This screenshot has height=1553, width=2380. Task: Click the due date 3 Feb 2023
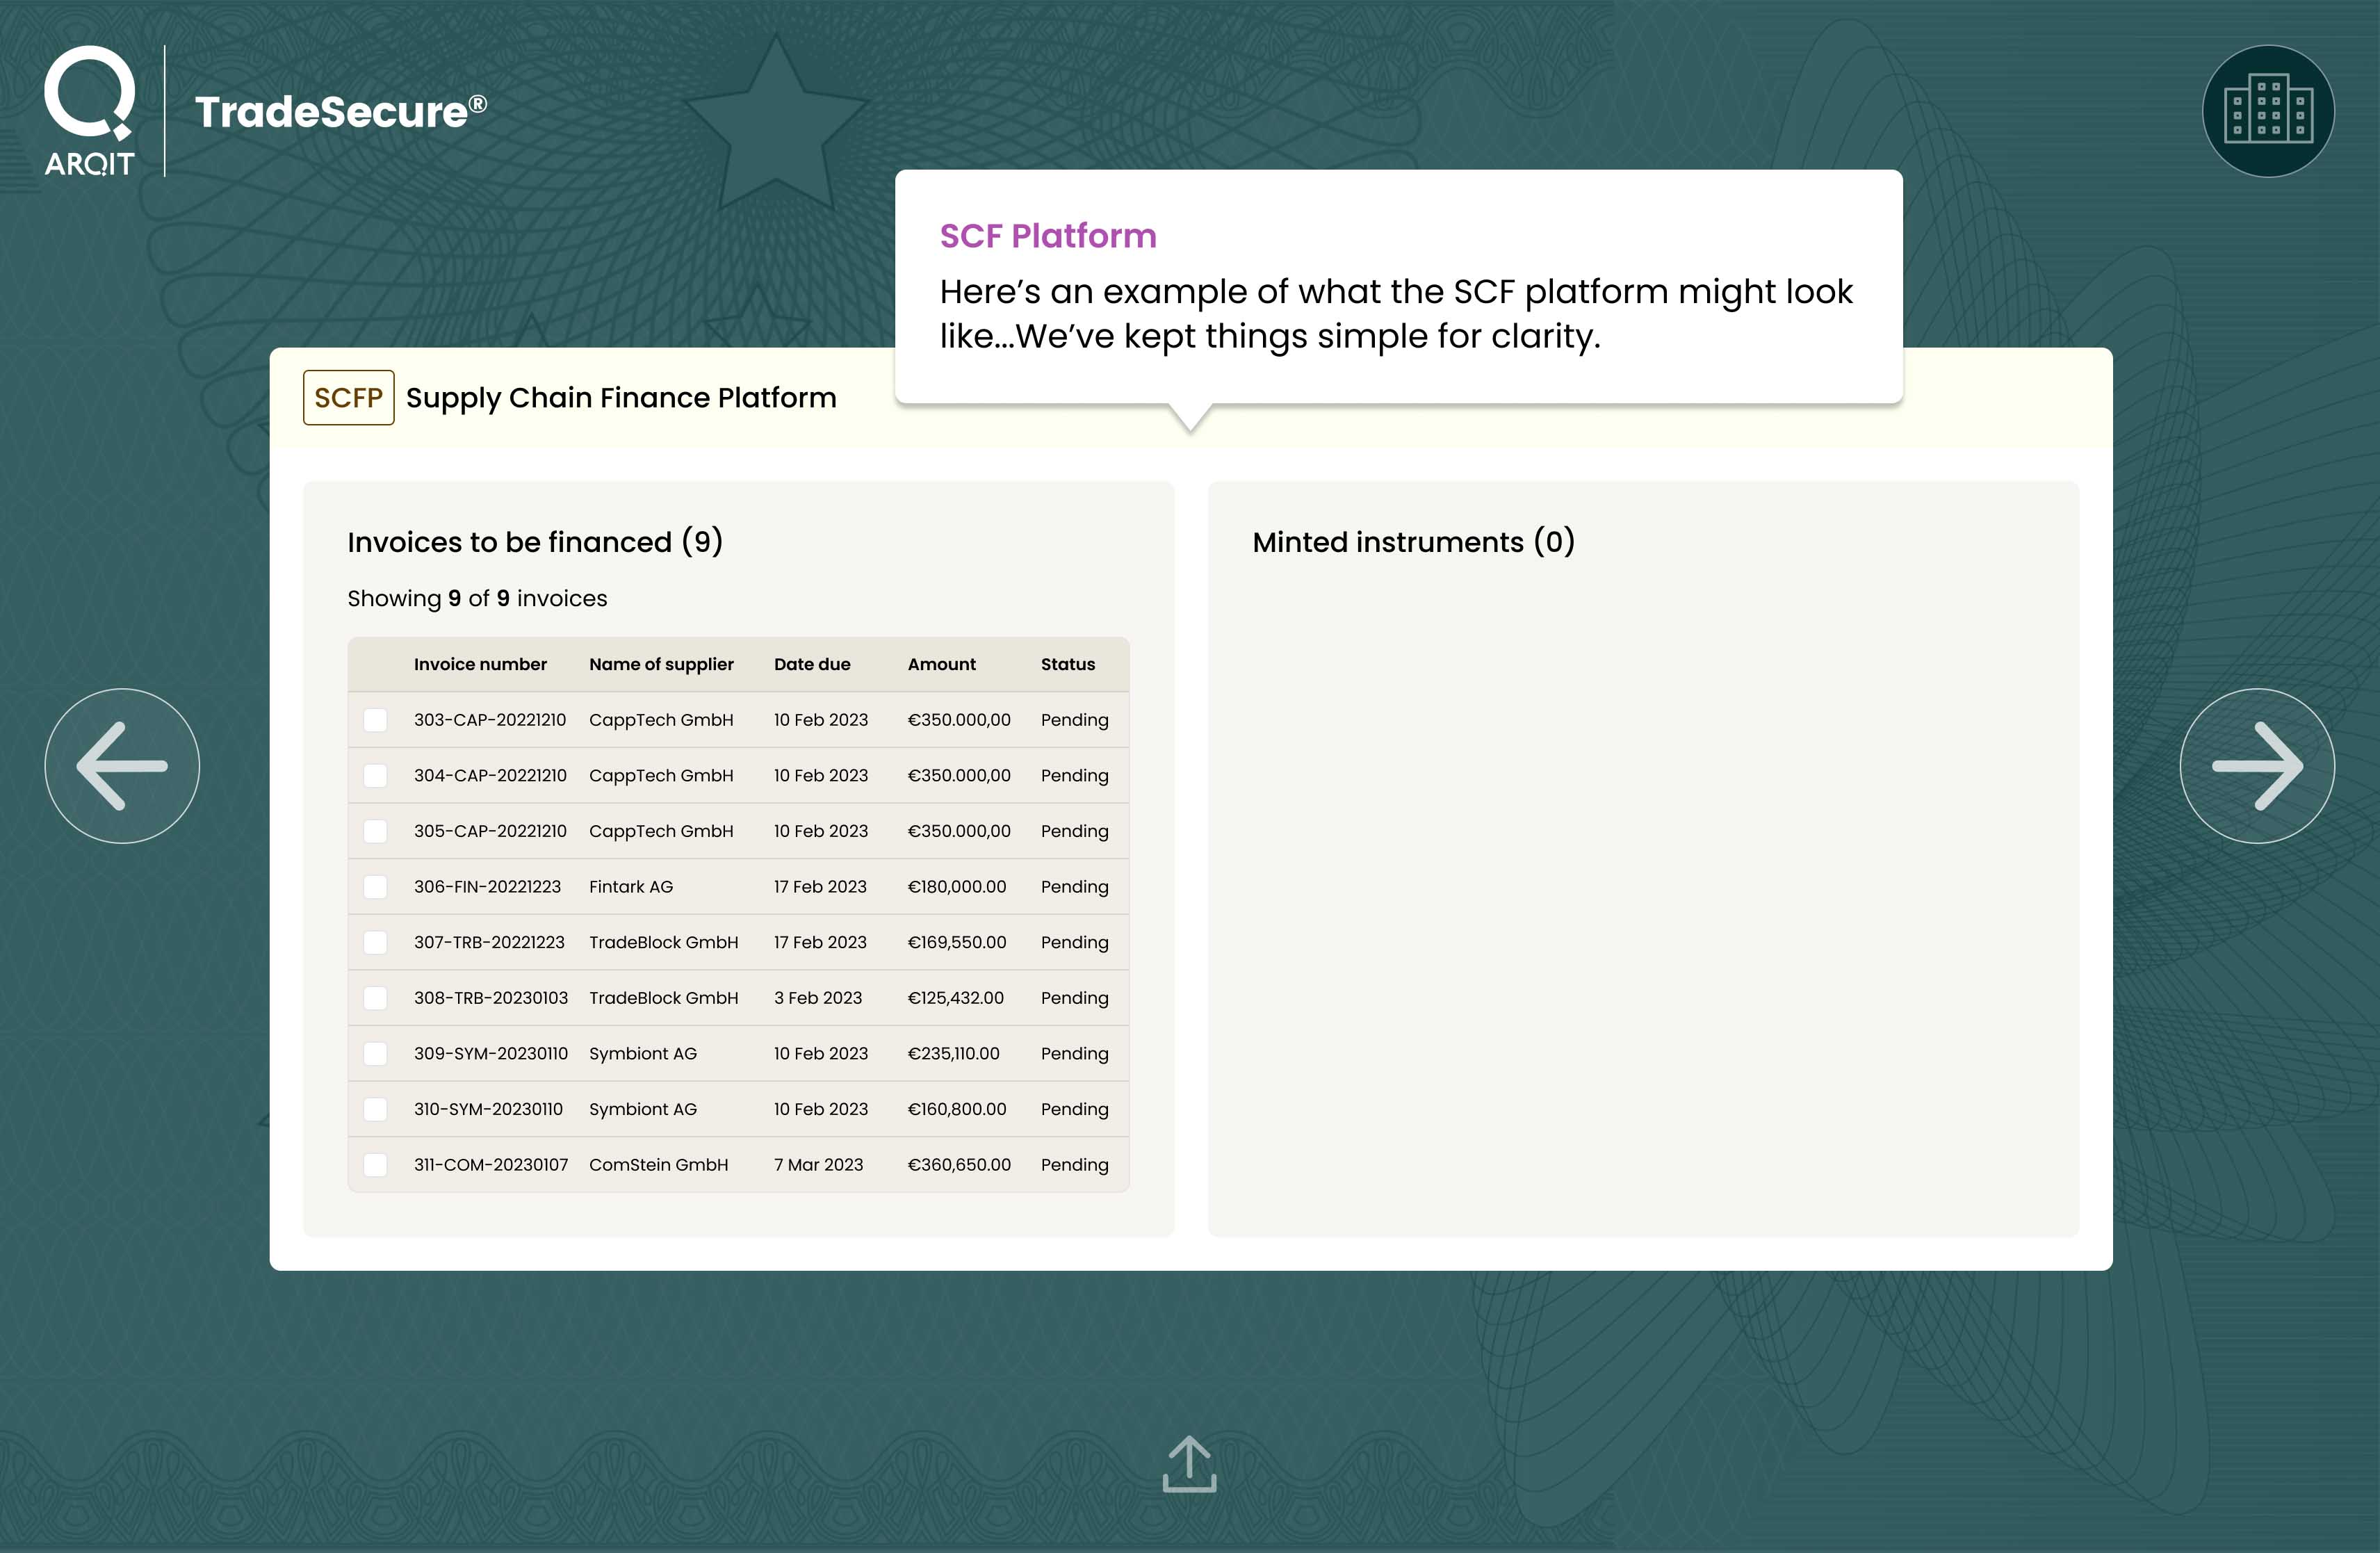[x=818, y=998]
